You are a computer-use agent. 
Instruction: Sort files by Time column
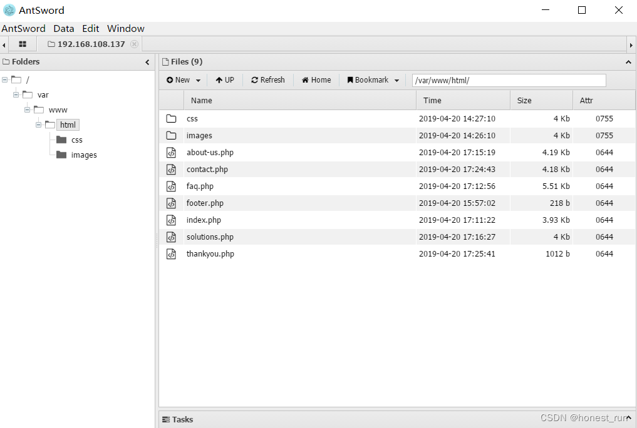(463, 100)
